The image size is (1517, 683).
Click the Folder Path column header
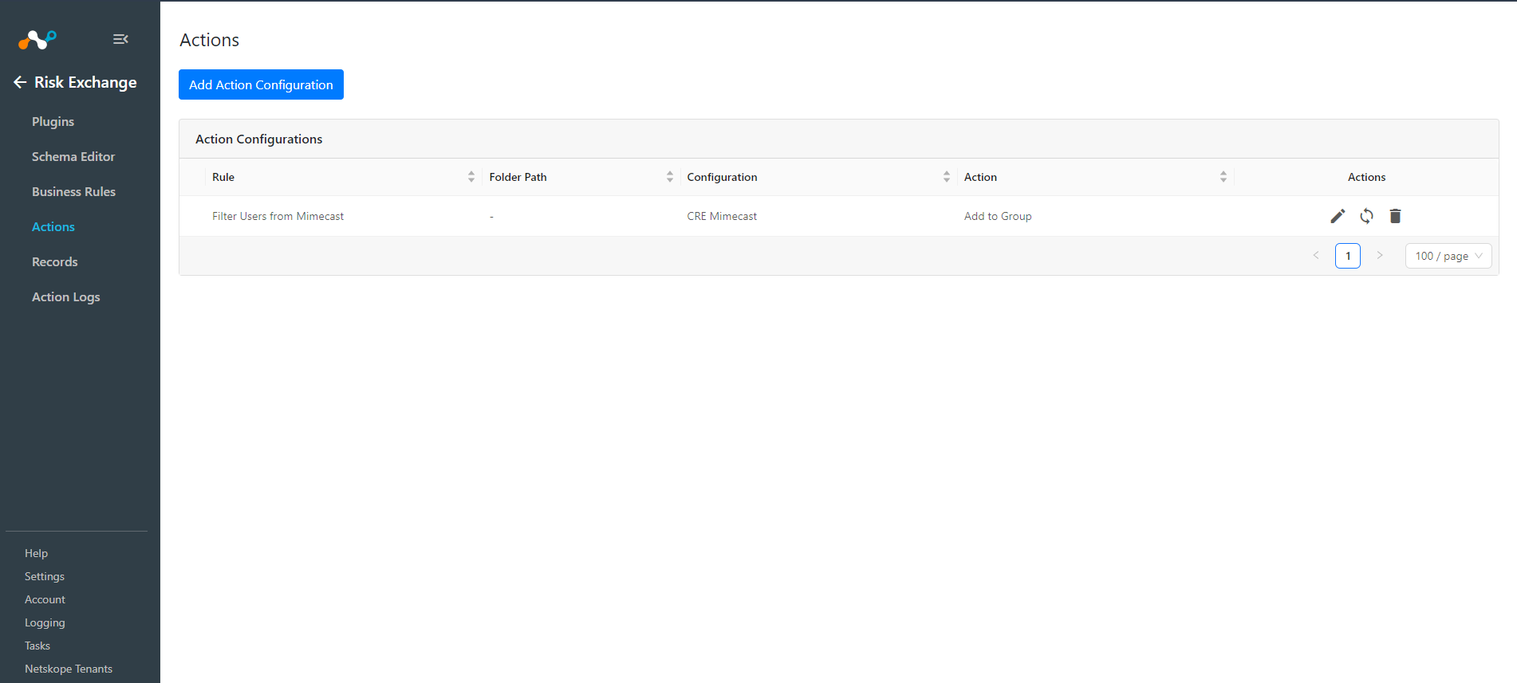[518, 177]
